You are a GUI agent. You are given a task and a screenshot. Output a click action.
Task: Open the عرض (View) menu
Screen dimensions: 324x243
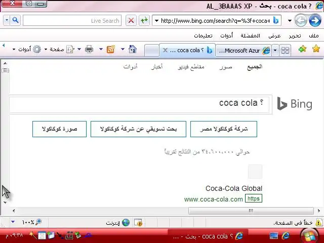pos(274,35)
